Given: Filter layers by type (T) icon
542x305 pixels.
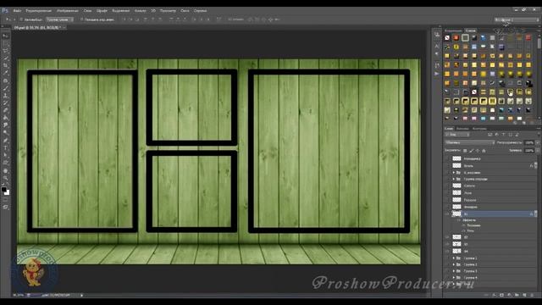Looking at the screenshot, I should point(504,135).
